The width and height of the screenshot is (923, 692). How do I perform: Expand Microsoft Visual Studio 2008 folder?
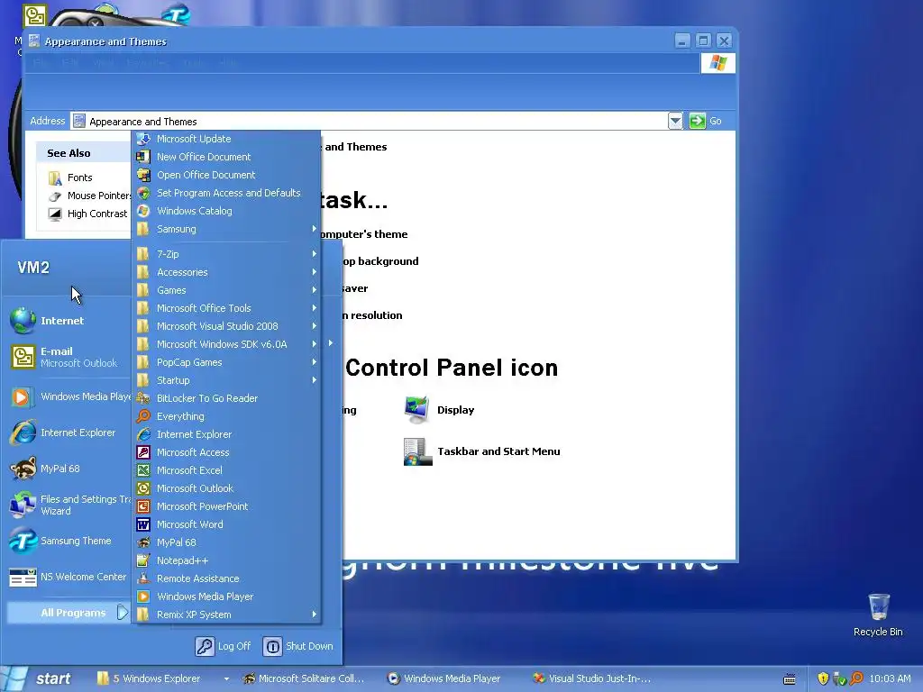tap(226, 326)
